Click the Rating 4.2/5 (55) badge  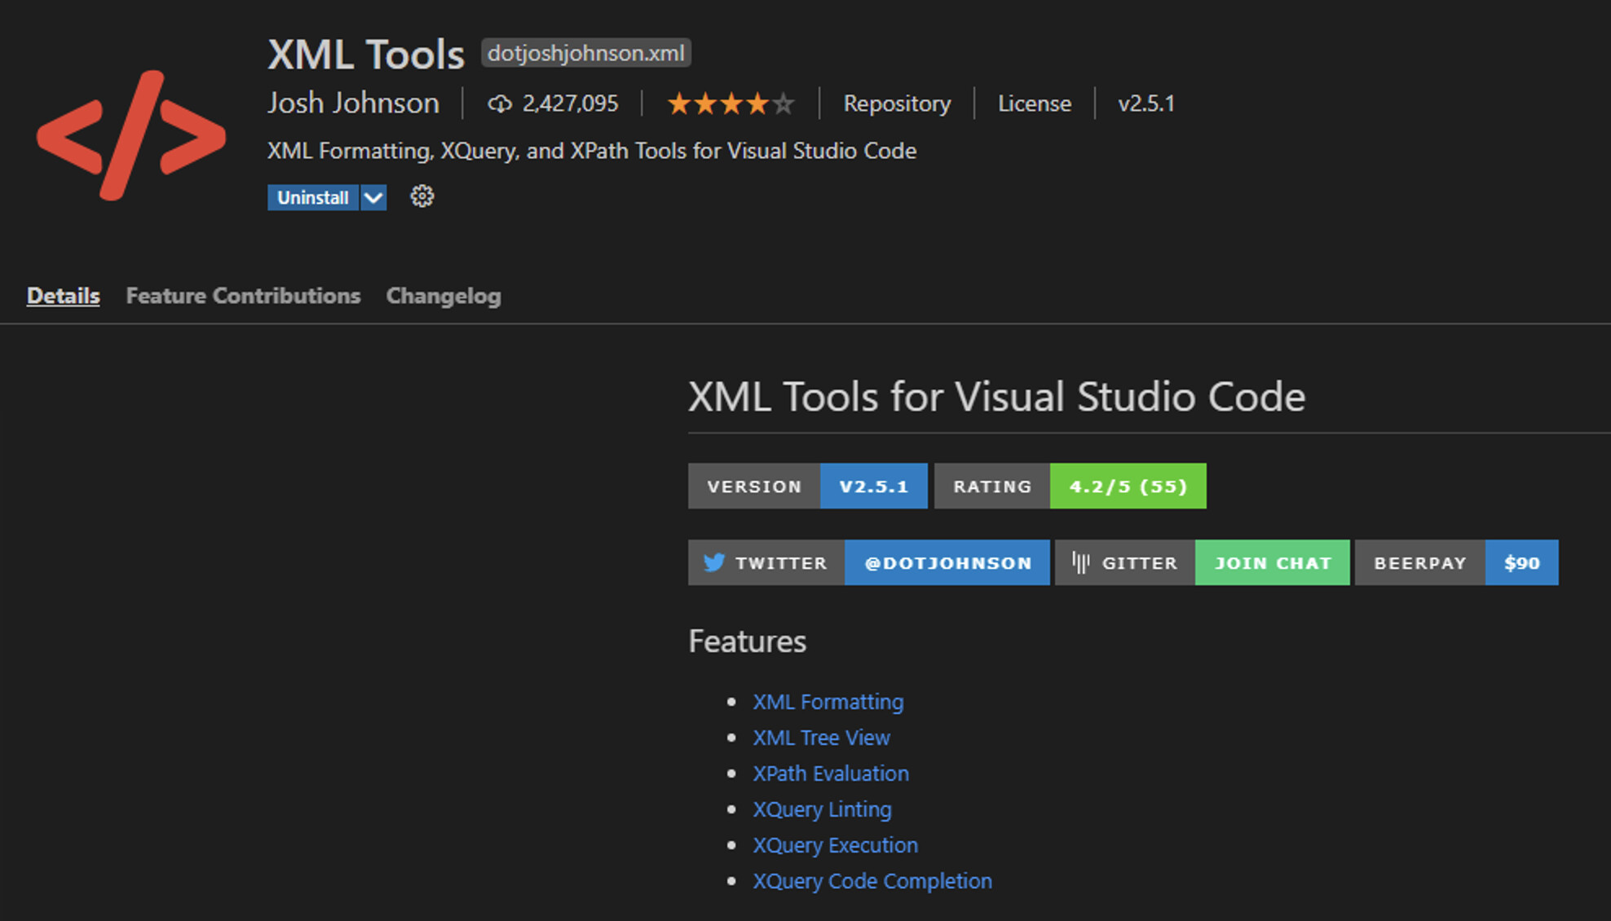(x=1070, y=486)
